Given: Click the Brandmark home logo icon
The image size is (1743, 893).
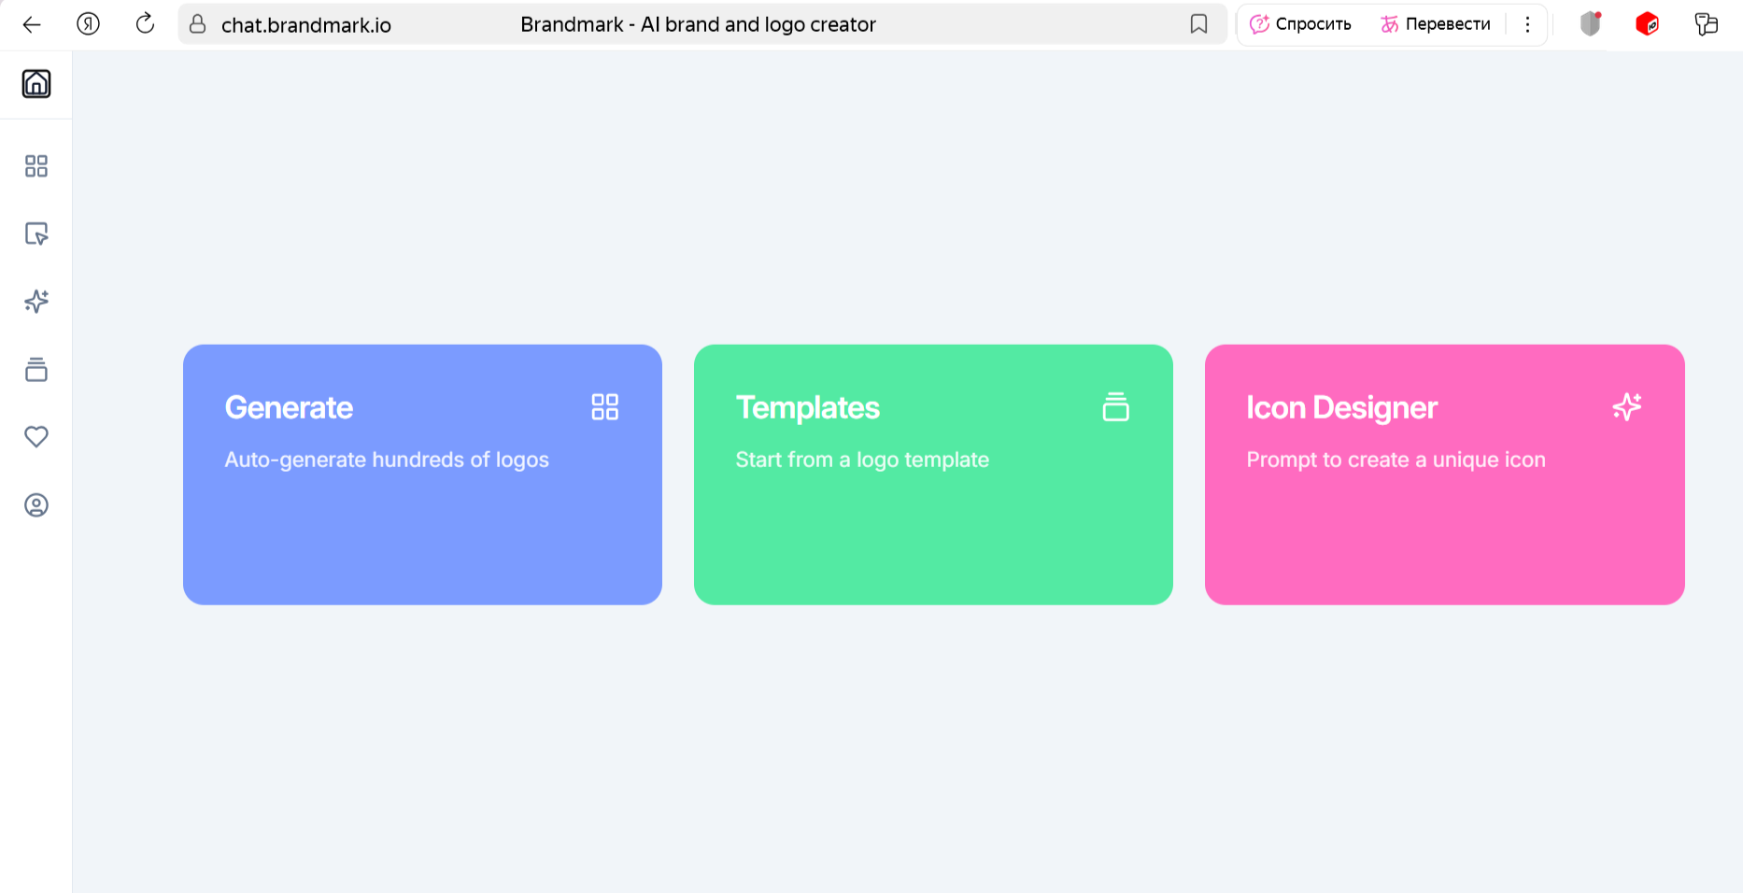Looking at the screenshot, I should (x=36, y=84).
